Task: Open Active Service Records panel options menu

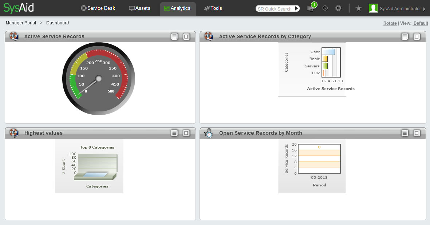Action: [x=174, y=36]
